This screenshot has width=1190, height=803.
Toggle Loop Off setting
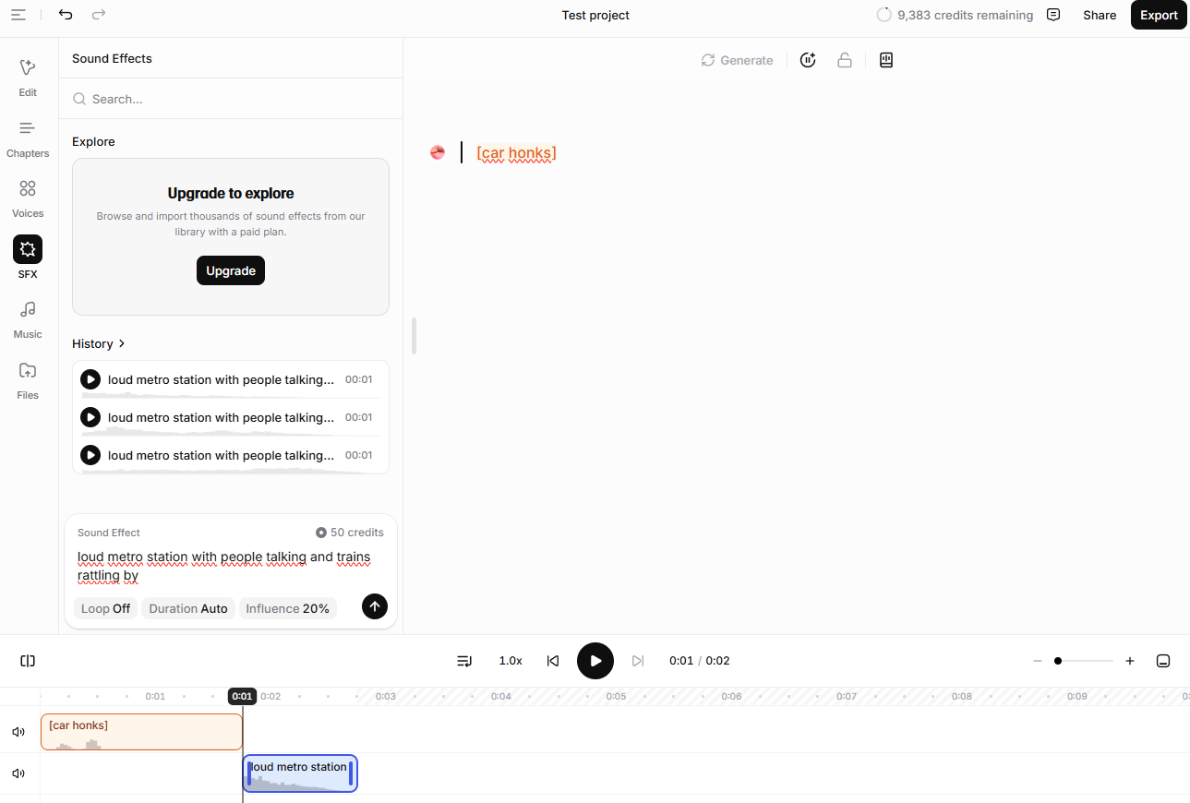[x=105, y=608]
